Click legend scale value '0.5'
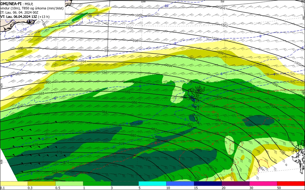This screenshot has height=190, width=305. 58,188
